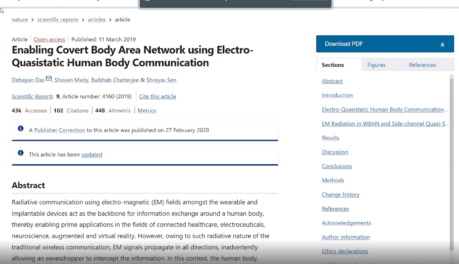Open the Publisher Correction link
Screen dimensions: 459x264
60,130
